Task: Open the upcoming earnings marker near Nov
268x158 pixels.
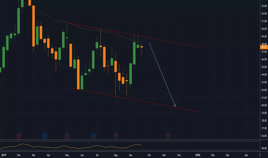Action: pos(168,136)
